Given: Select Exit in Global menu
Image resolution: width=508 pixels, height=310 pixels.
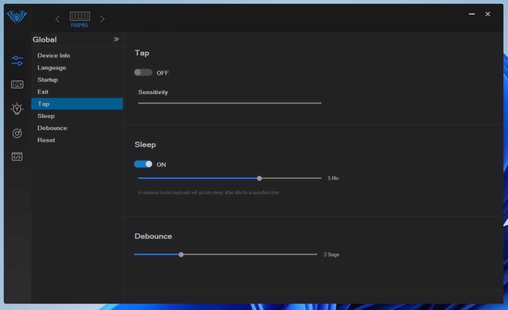Looking at the screenshot, I should coord(77,92).
